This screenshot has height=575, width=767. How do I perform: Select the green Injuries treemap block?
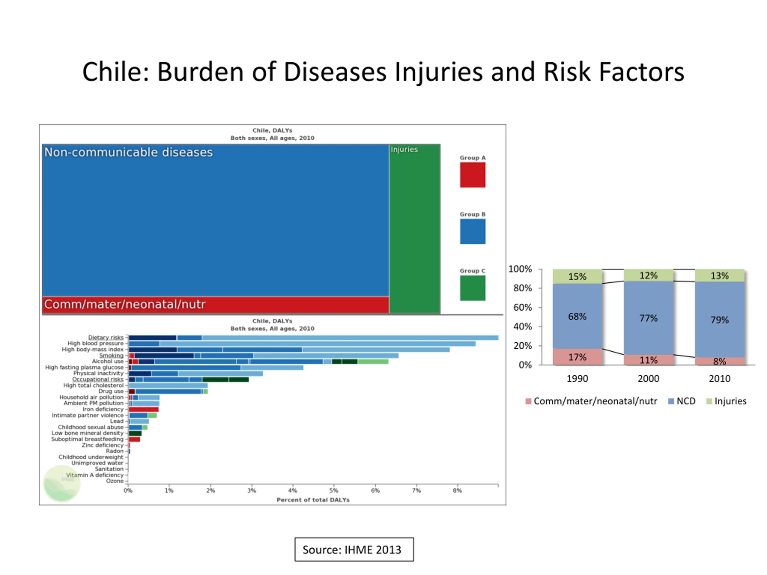(415, 229)
